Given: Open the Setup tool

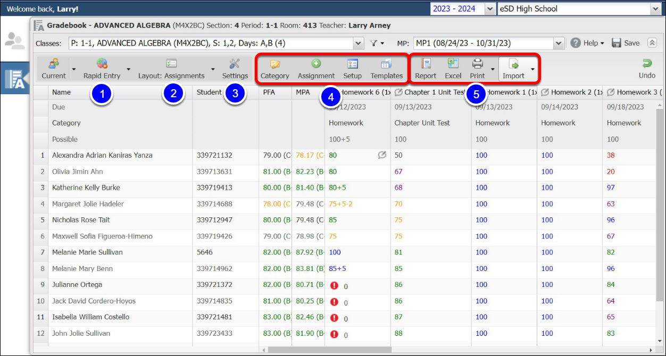Looking at the screenshot, I should [x=352, y=69].
